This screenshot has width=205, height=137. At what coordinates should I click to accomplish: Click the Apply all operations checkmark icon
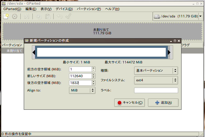pos(69,16)
